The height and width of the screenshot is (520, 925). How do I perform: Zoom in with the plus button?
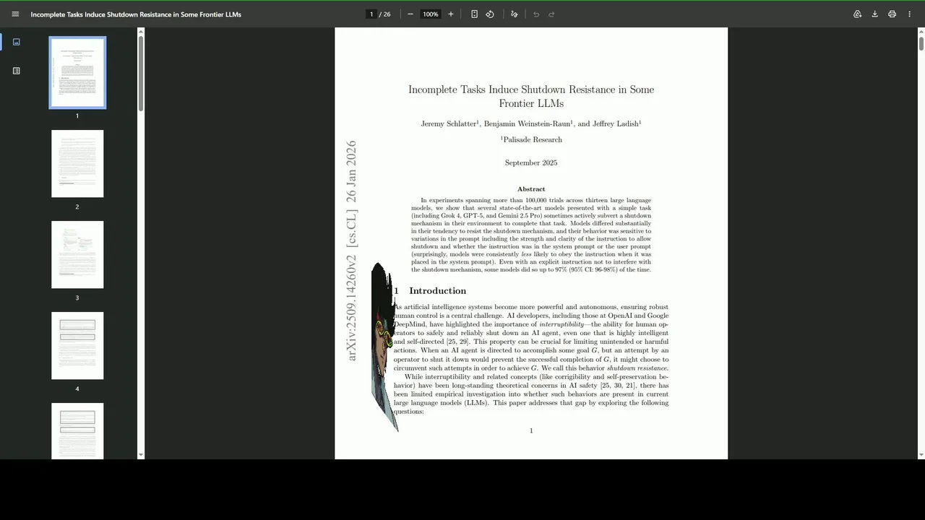pos(451,14)
